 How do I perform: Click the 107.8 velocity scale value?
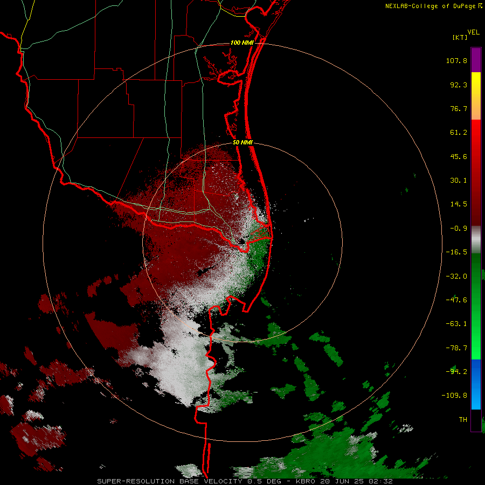[456, 60]
